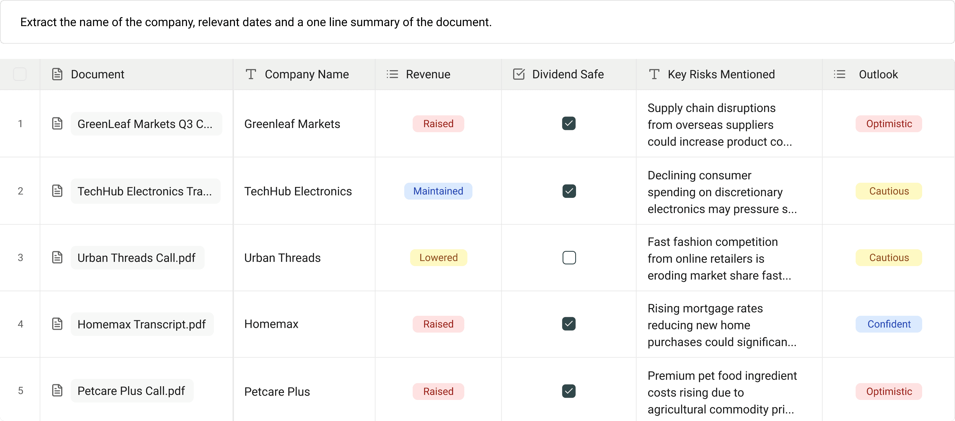This screenshot has height=421, width=955.
Task: Open the Petcare Plus Call.pdf document
Action: coord(131,391)
